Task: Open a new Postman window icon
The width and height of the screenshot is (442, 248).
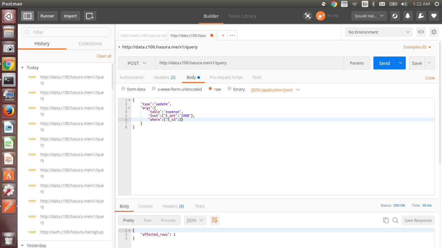Action: [90, 16]
